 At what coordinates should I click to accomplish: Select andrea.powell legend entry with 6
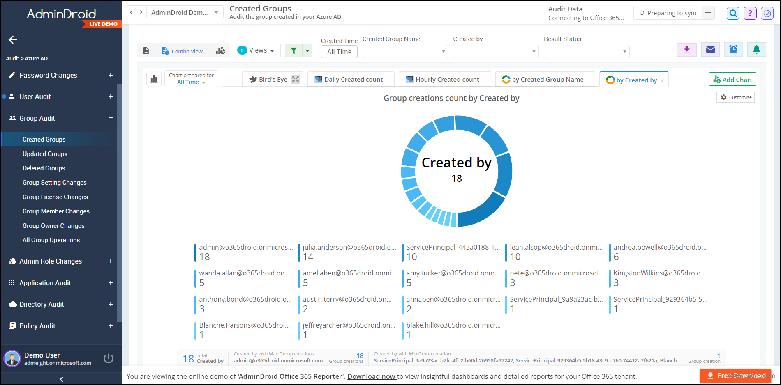point(658,252)
